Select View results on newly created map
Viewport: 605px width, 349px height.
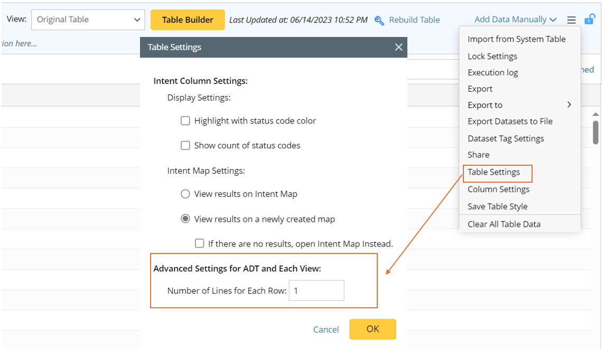[185, 219]
